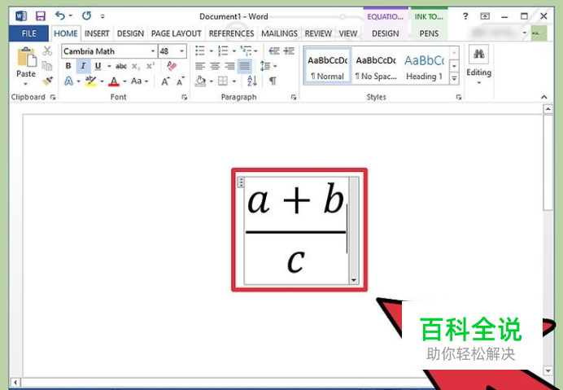The image size is (563, 390).
Task: Center the paragraph text
Action: (x=215, y=66)
